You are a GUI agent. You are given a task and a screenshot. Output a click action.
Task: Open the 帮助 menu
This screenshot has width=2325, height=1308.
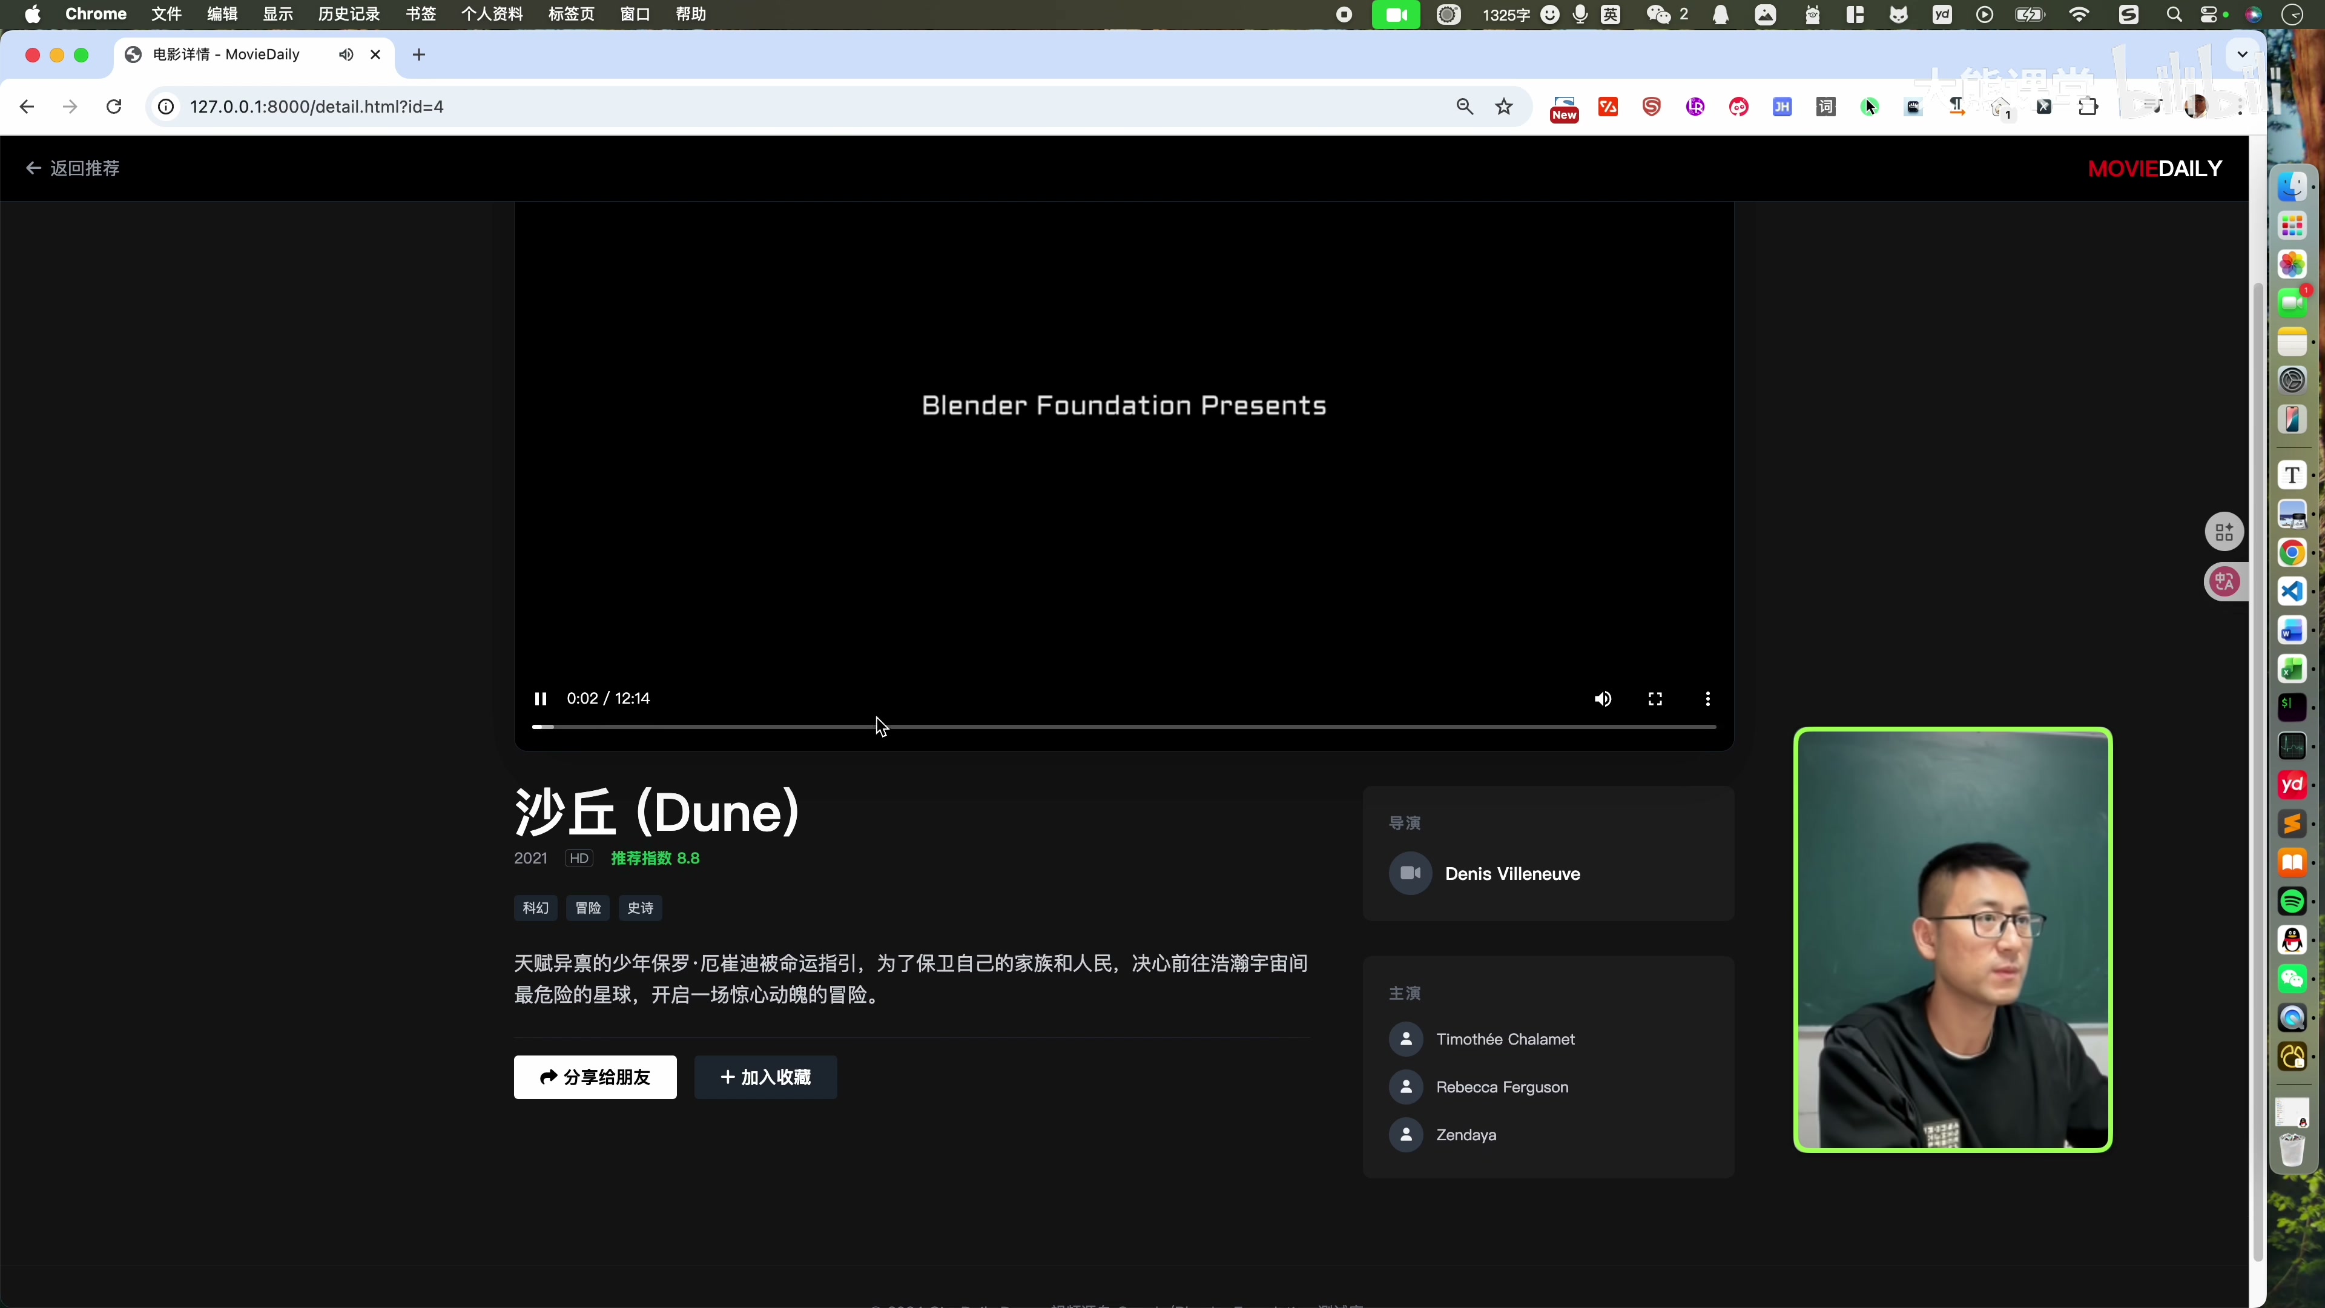click(x=690, y=15)
